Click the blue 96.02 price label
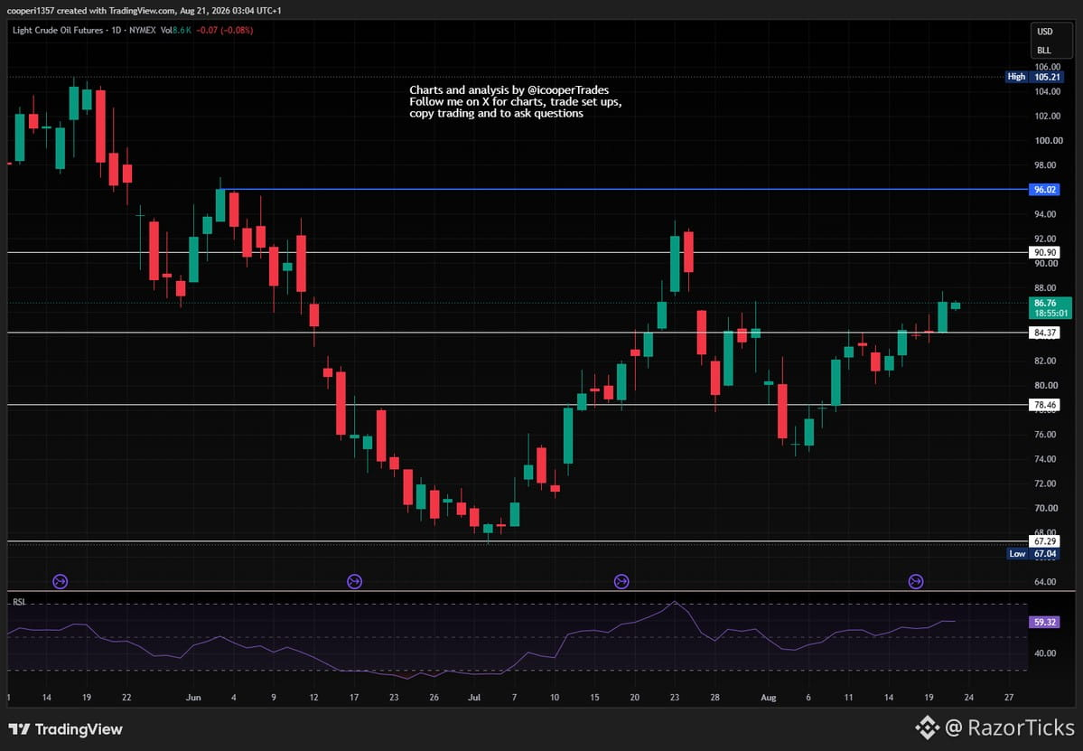Screen dimensions: 1083x751 click(1043, 189)
